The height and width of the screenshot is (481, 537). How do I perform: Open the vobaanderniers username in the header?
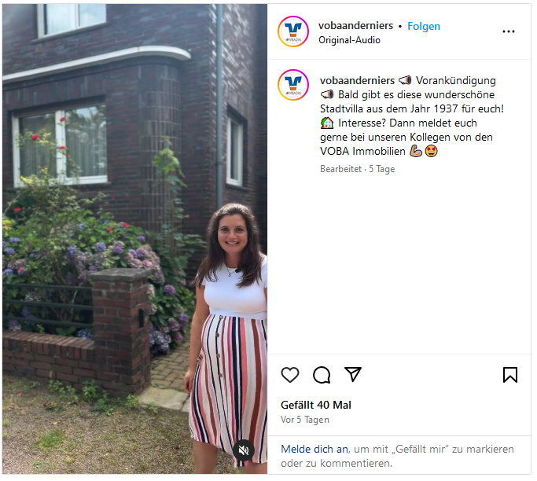tap(355, 26)
